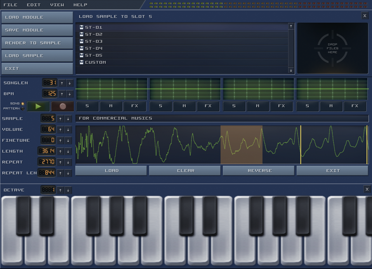Click Render to Sample button
The height and width of the screenshot is (269, 372).
[x=37, y=43]
